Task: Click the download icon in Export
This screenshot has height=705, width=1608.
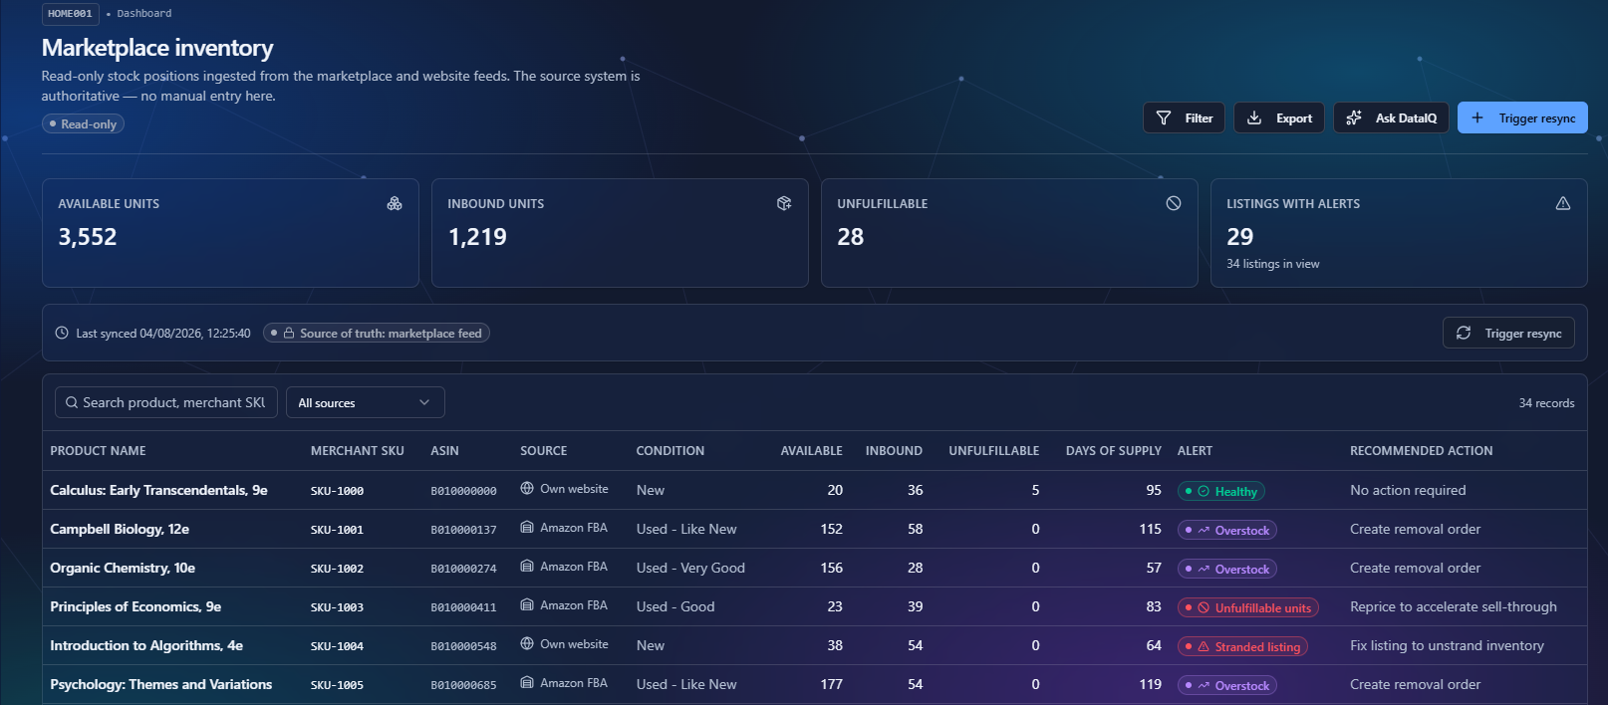Action: tap(1254, 117)
